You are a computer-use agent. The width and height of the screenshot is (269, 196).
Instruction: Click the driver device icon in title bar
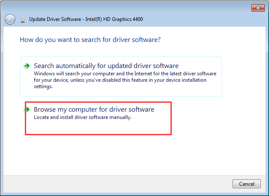[x=22, y=19]
